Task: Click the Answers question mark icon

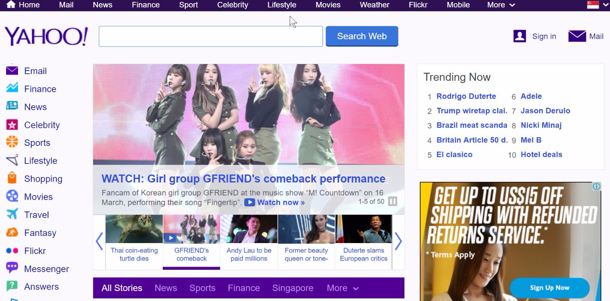Action: tap(12, 286)
